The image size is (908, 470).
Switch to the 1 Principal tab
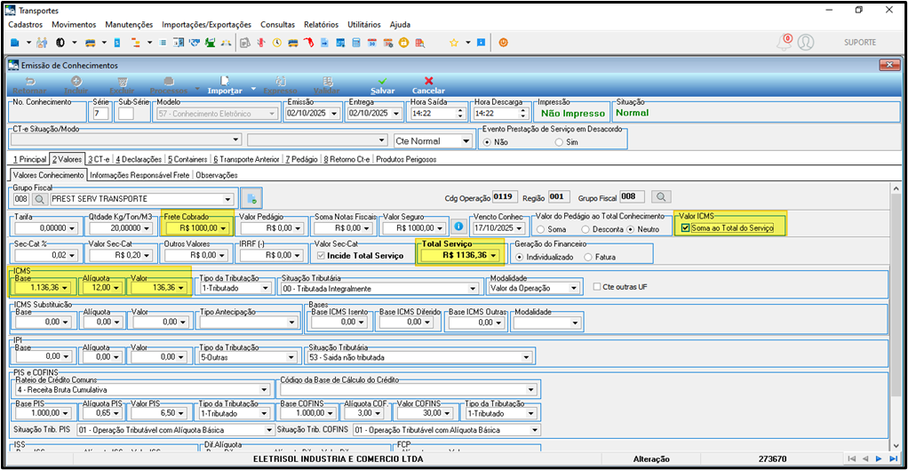[29, 159]
